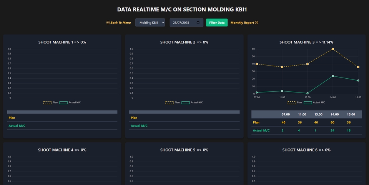
Task: Click the date field showing 28/07/2025
Action: point(184,23)
